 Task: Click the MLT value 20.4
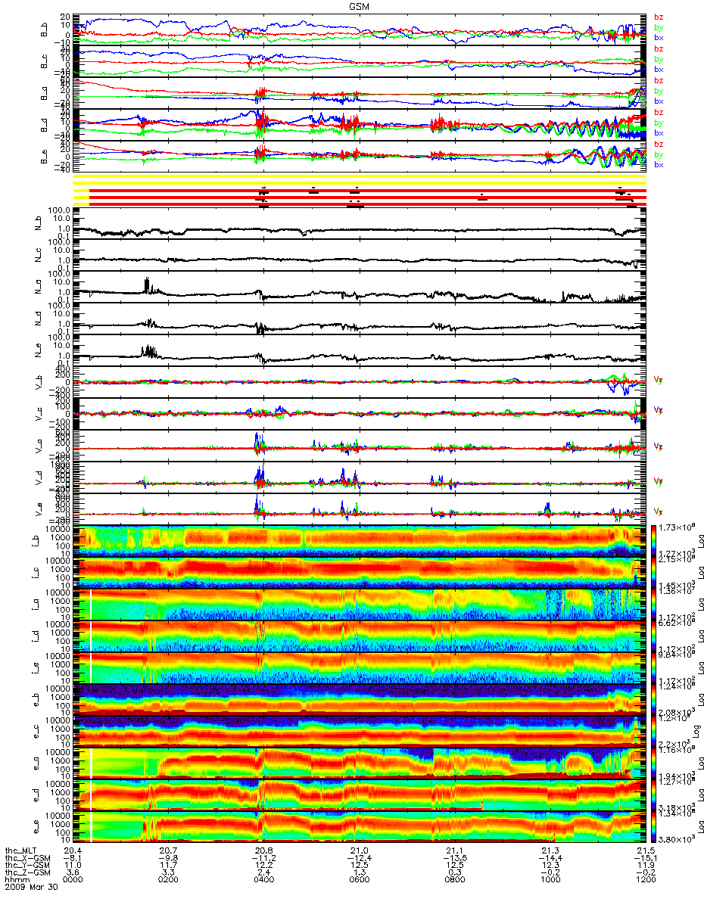tap(74, 850)
